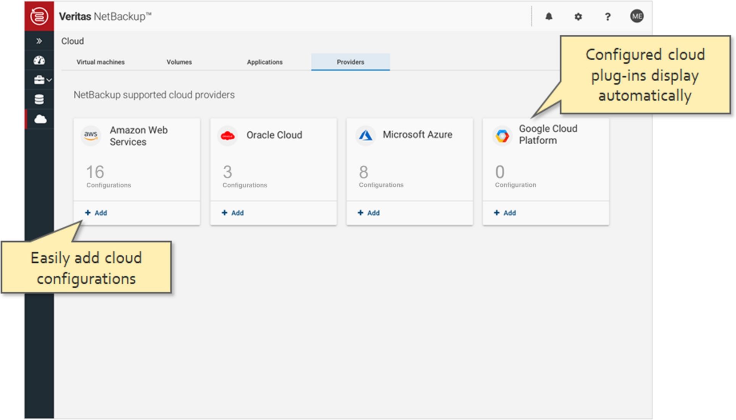The height and width of the screenshot is (420, 736).
Task: Click the help question mark icon
Action: [607, 17]
